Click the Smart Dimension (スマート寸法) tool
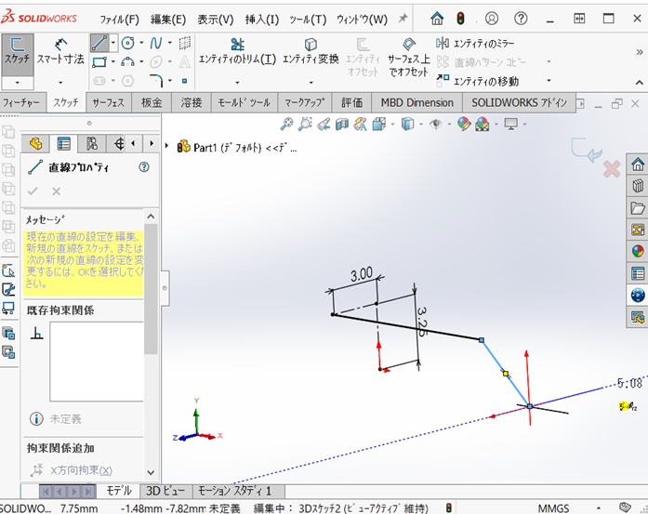The width and height of the screenshot is (648, 514). coord(60,52)
